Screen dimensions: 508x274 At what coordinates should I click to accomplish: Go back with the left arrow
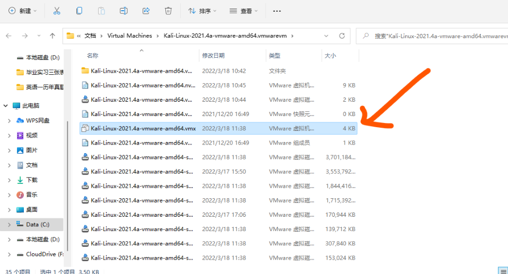click(8, 36)
